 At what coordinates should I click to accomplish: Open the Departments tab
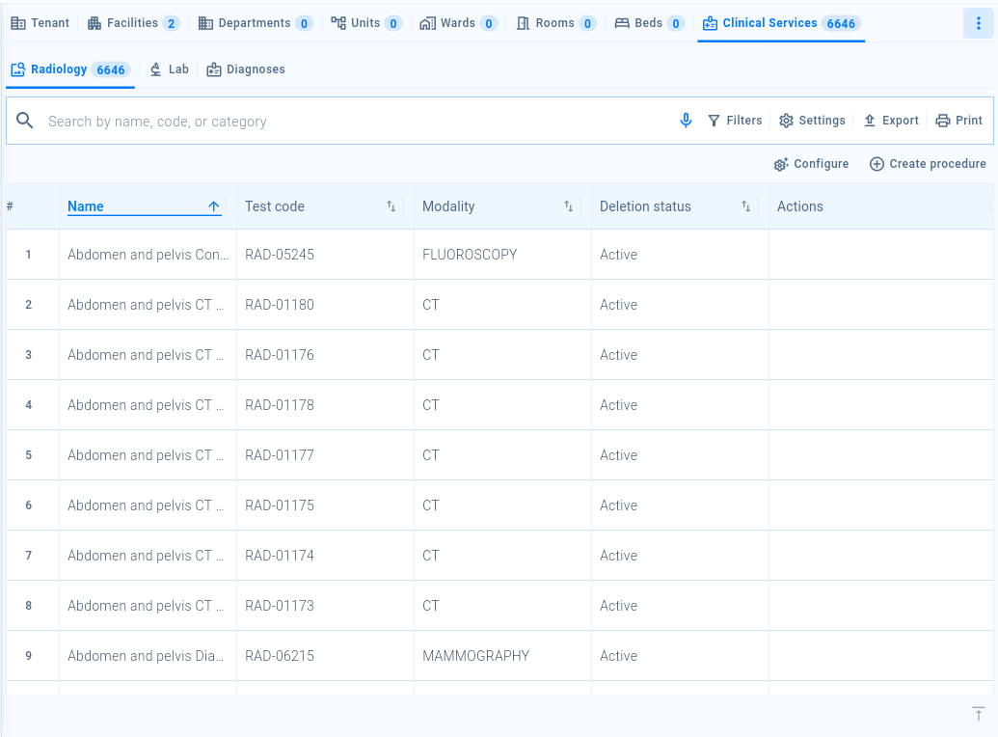tap(256, 23)
